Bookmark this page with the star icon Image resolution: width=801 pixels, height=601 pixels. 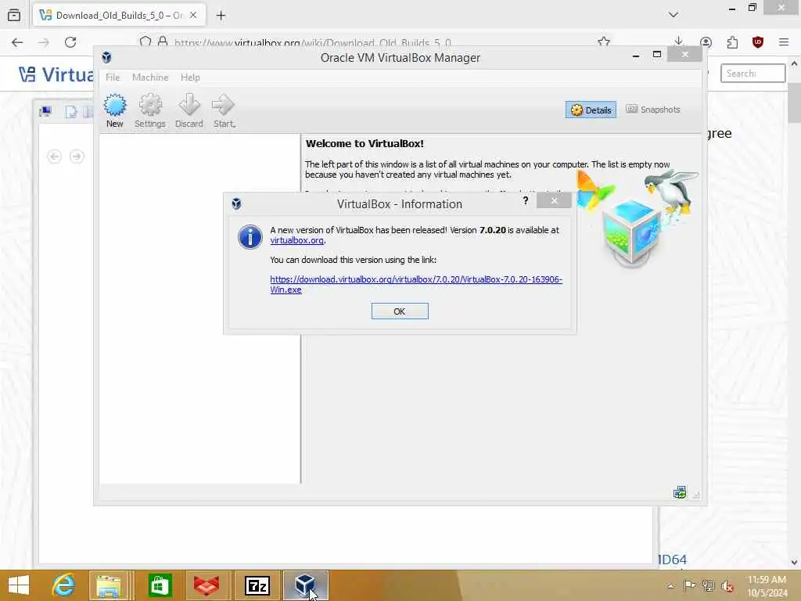click(x=605, y=42)
